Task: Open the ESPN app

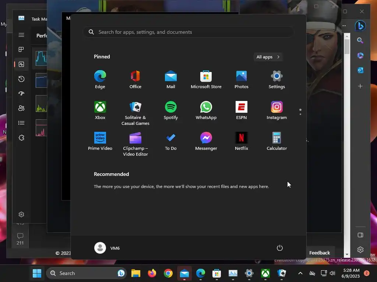Action: pyautogui.click(x=242, y=111)
